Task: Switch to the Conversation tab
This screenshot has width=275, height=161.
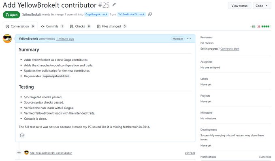Action: tap(20, 26)
